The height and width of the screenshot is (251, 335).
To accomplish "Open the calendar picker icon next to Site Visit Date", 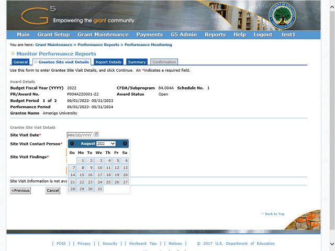I will click(96, 134).
